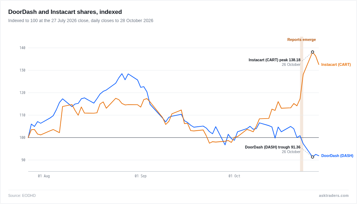Click the Instacart peak marker circle

pos(313,52)
